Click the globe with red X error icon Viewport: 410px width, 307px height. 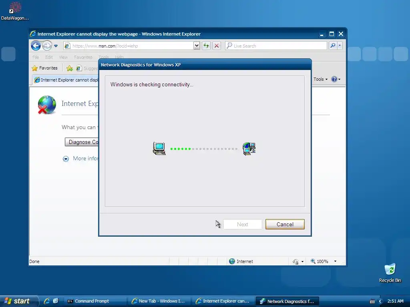tap(47, 105)
